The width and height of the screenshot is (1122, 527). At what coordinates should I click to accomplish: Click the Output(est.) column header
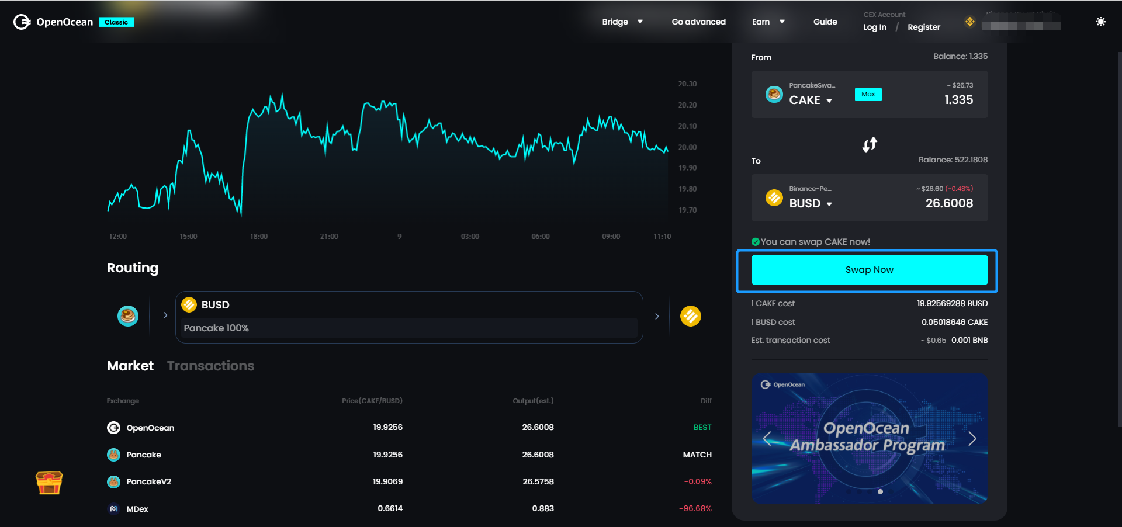coord(533,401)
